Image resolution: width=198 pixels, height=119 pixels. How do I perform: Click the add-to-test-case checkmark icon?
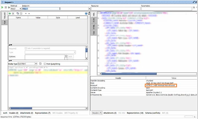(x=9, y=7)
